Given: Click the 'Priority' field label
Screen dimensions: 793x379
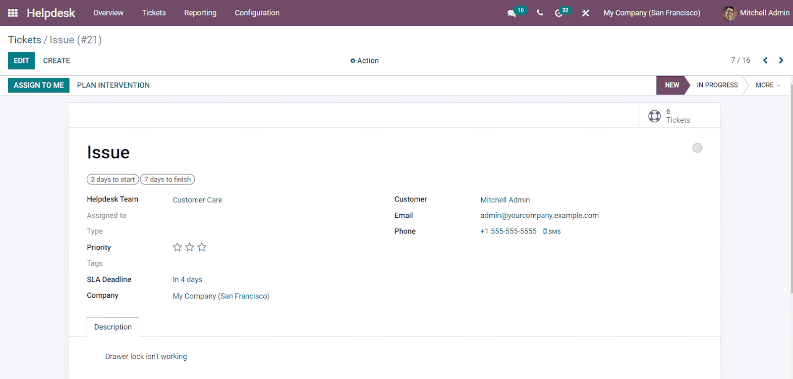Looking at the screenshot, I should coord(99,247).
